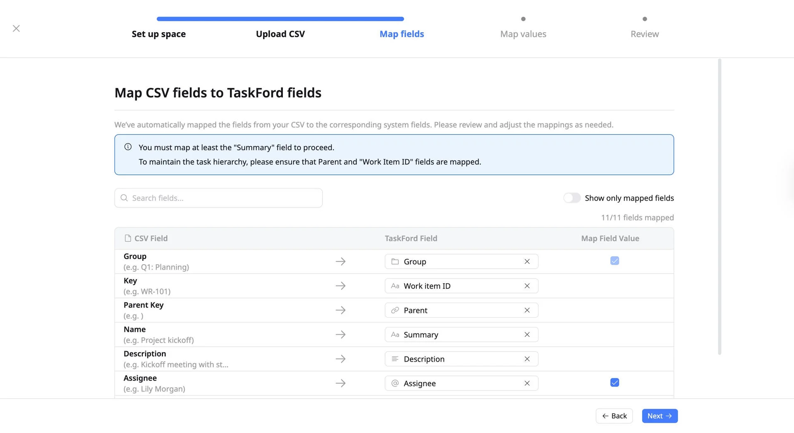The width and height of the screenshot is (794, 433).
Task: Open the Work item ID field dropdown
Action: pos(461,286)
